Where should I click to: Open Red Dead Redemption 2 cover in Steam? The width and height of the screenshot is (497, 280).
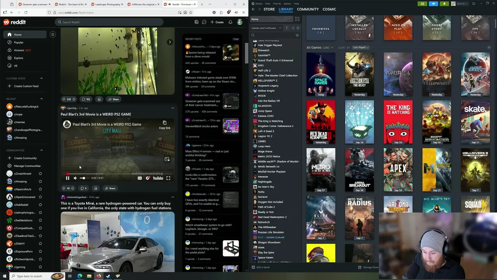(x=321, y=122)
